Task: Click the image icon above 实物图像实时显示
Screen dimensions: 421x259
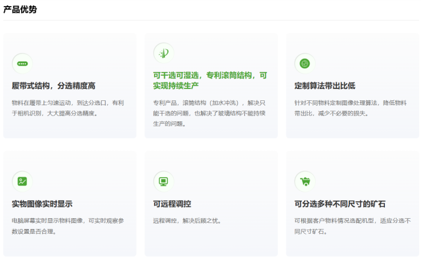Action: pyautogui.click(x=22, y=181)
